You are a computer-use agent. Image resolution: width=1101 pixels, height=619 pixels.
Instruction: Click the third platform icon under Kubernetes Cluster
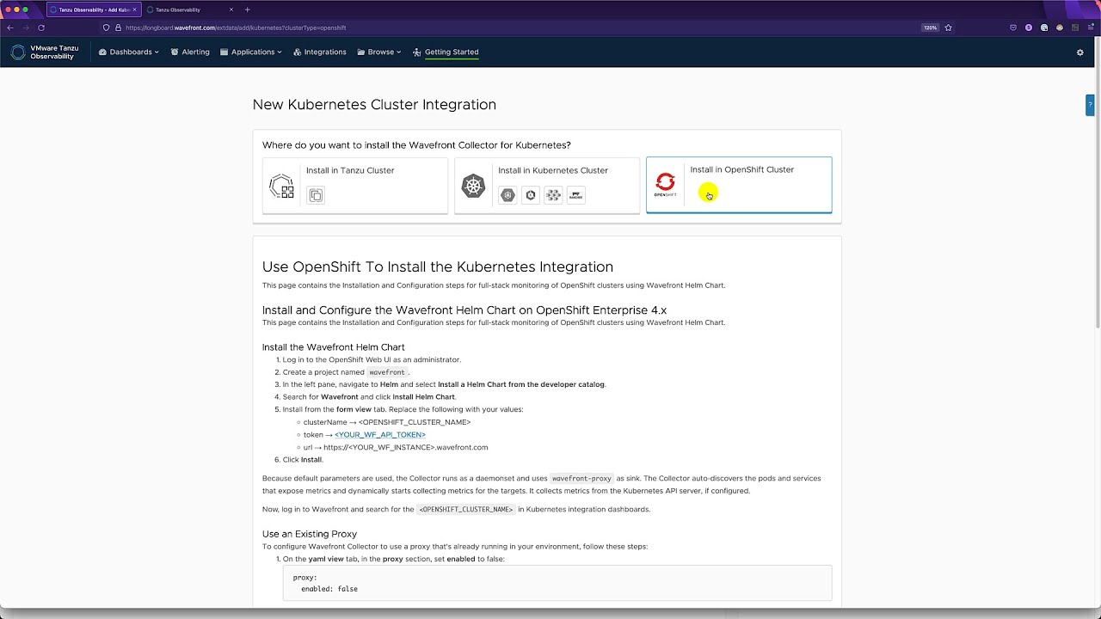click(x=553, y=195)
